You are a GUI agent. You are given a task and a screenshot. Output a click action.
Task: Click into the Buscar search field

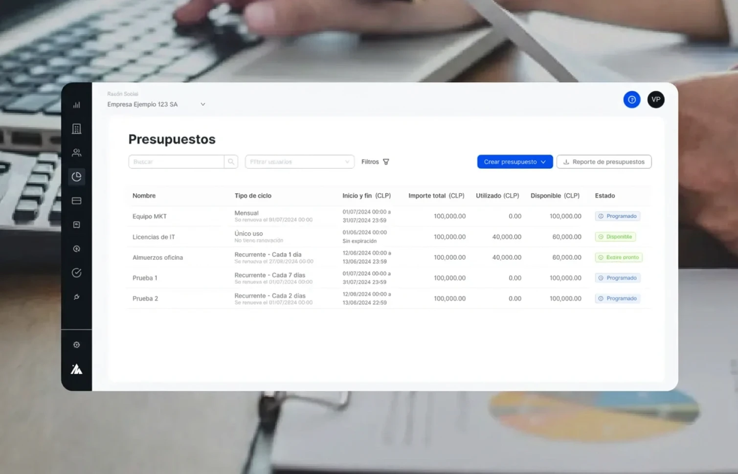tap(176, 162)
